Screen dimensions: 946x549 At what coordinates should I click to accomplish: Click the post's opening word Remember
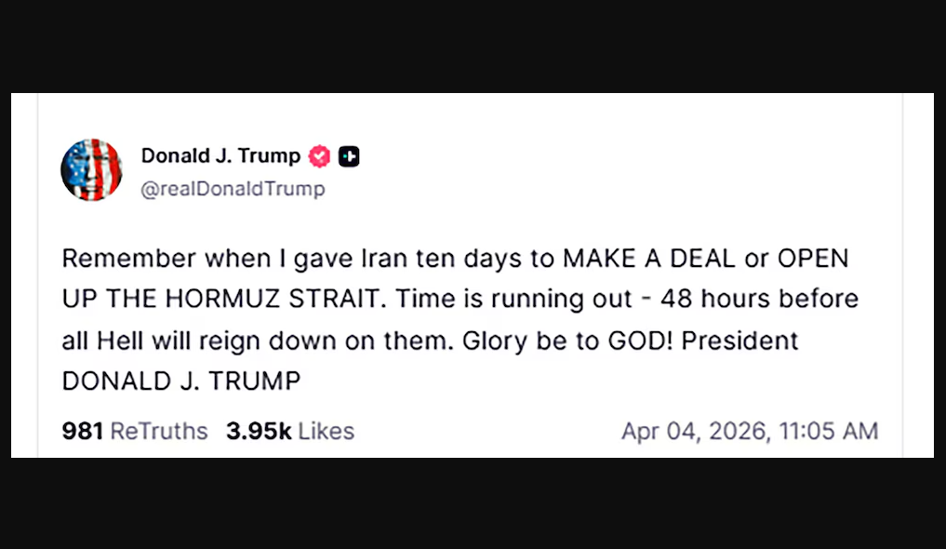pos(120,258)
